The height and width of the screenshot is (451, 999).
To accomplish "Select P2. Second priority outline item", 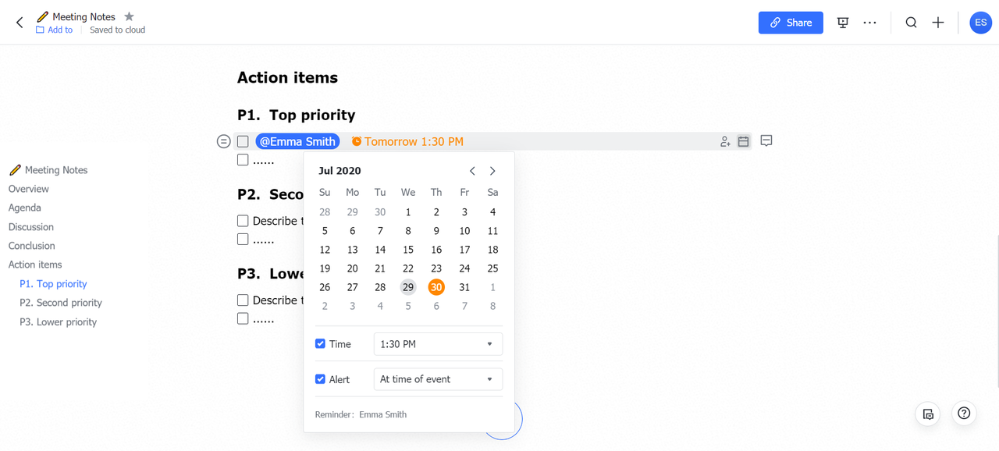I will [61, 303].
